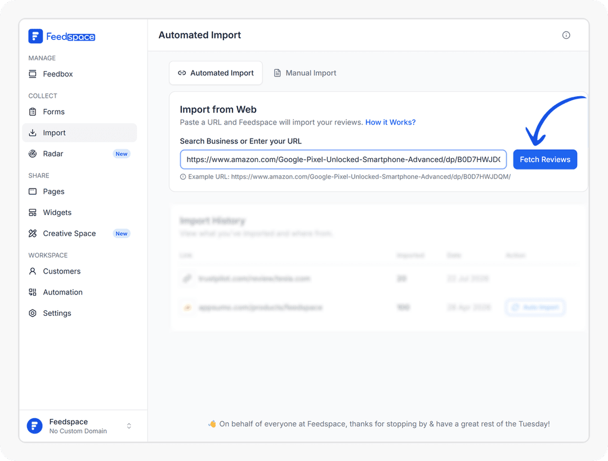Click the Fetch Reviews button
This screenshot has height=461, width=608.
click(545, 159)
